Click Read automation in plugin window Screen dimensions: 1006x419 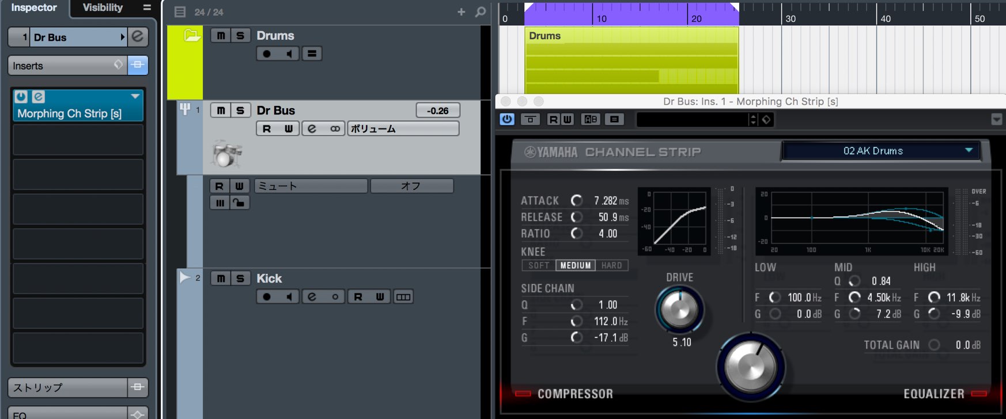pos(554,119)
